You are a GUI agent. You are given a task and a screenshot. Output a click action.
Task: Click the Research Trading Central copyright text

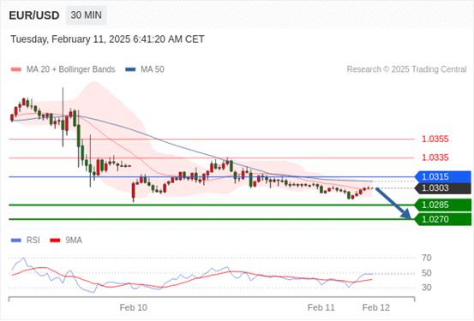[406, 69]
